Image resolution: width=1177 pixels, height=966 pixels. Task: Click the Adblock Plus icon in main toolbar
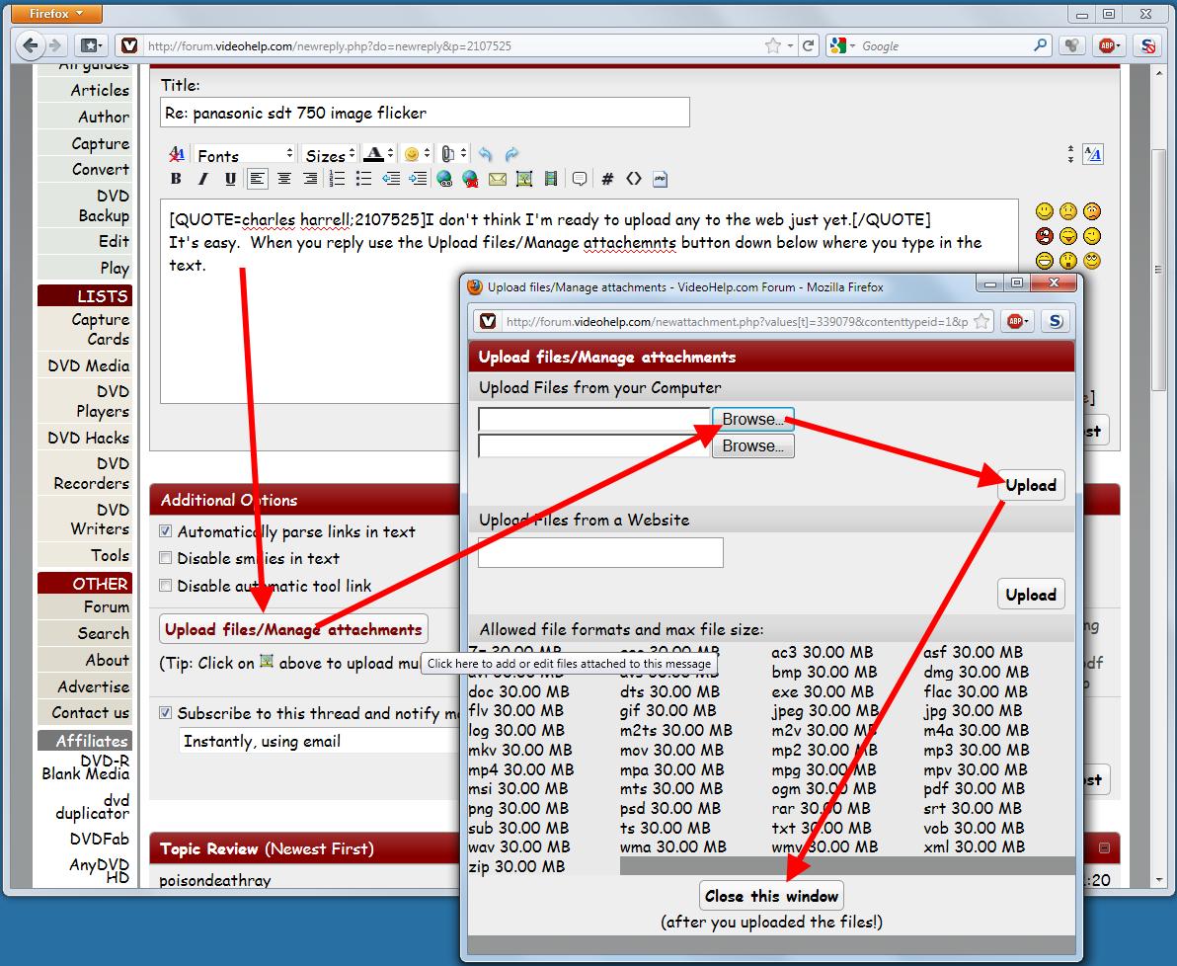[1107, 45]
